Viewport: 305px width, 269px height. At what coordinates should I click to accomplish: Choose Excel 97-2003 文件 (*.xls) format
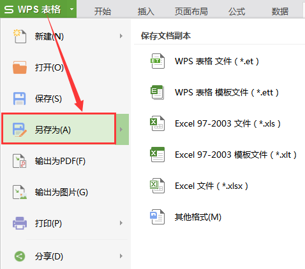coord(228,123)
